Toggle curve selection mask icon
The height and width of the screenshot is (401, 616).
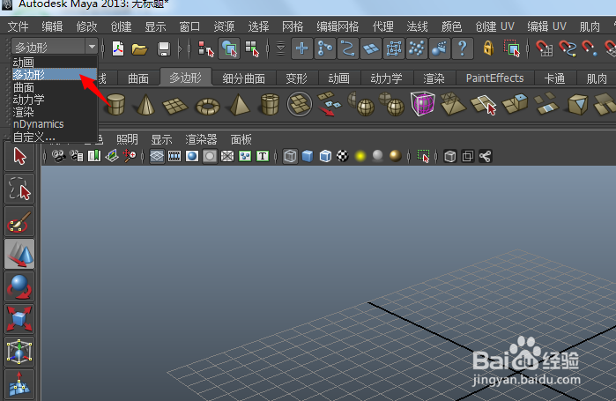click(348, 48)
